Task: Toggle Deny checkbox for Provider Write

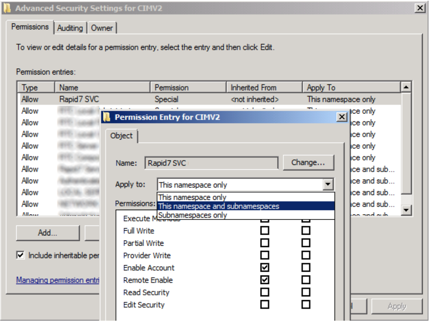Action: [x=306, y=255]
